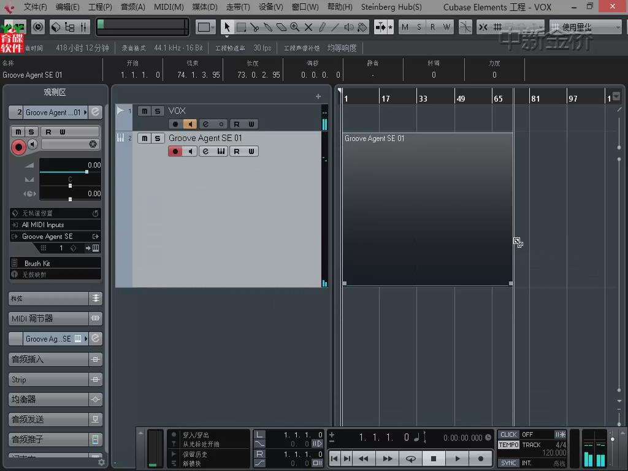The height and width of the screenshot is (471, 628).
Task: Select the Range Selection tool
Action: pyautogui.click(x=241, y=27)
